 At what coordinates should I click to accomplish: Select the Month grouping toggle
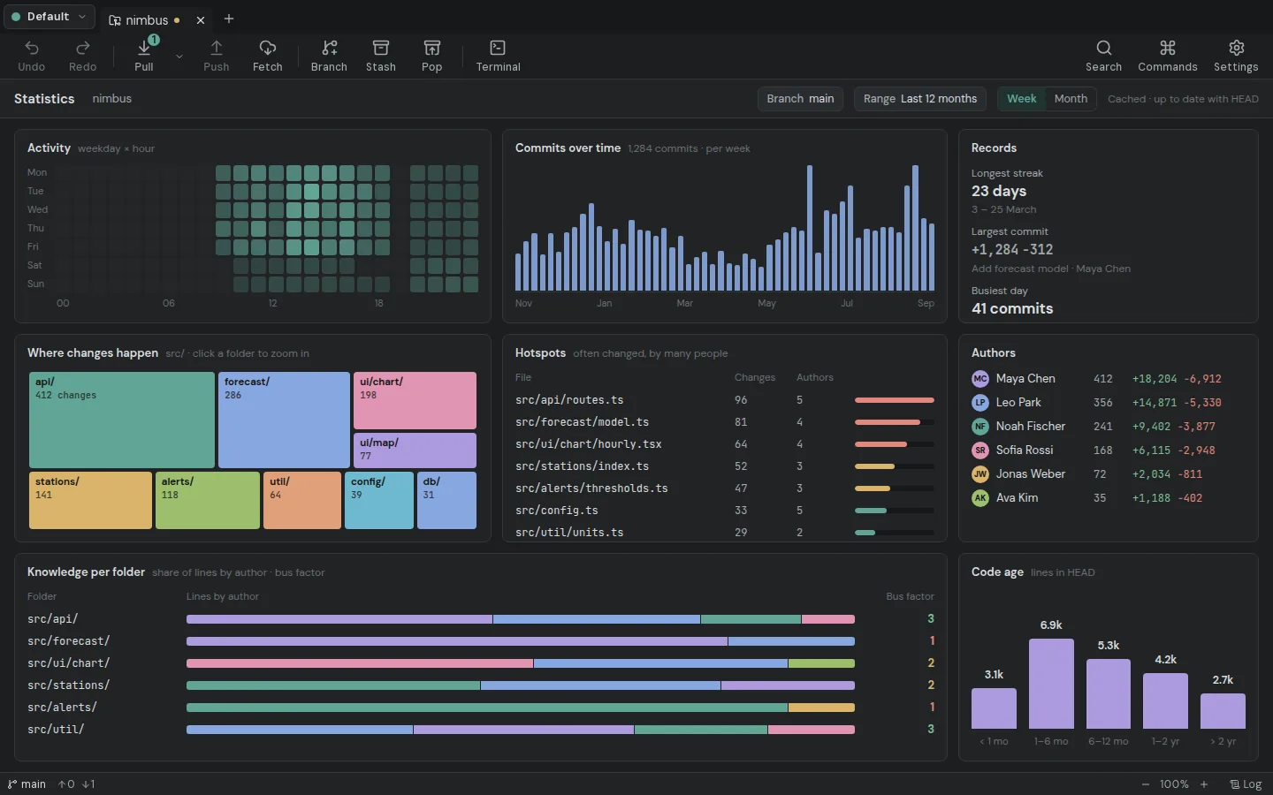(x=1071, y=99)
